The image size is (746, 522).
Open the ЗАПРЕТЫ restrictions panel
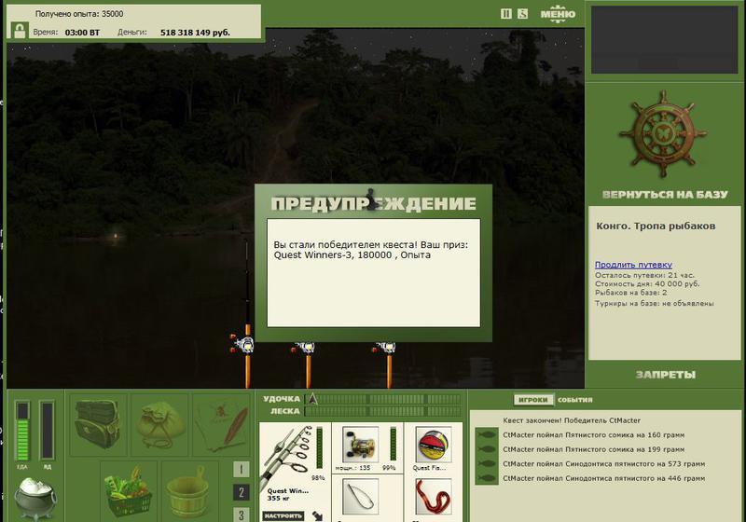pos(665,375)
